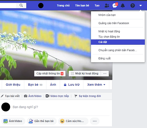
Task: Open the notifications bell
Action: tap(123, 6)
